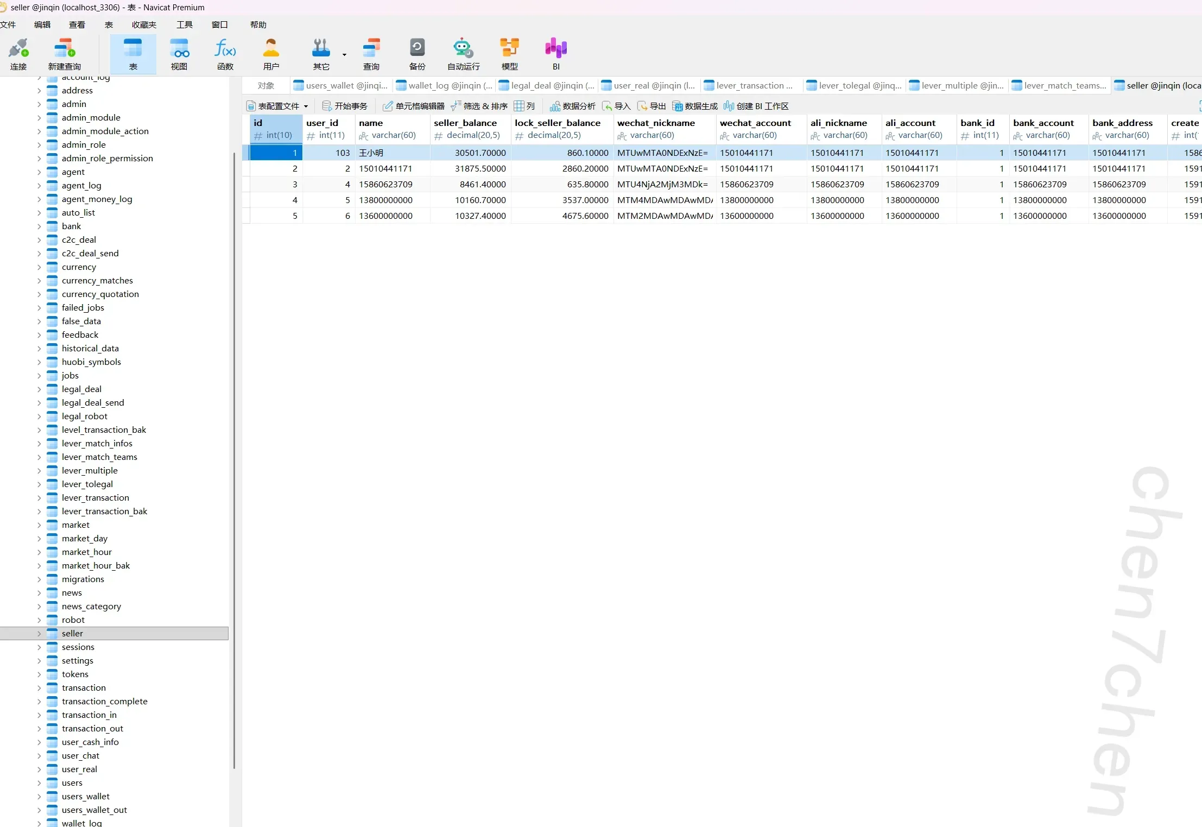Viewport: 1202px width, 827px height.
Task: Select the news_category table in tree
Action: 91,606
